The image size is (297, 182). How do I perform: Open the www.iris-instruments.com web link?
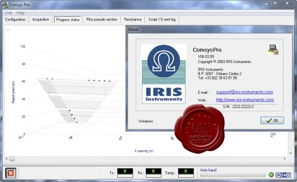[x=245, y=100]
